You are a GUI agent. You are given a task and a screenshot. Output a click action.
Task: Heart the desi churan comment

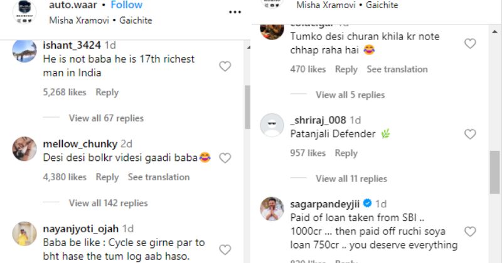point(469,43)
